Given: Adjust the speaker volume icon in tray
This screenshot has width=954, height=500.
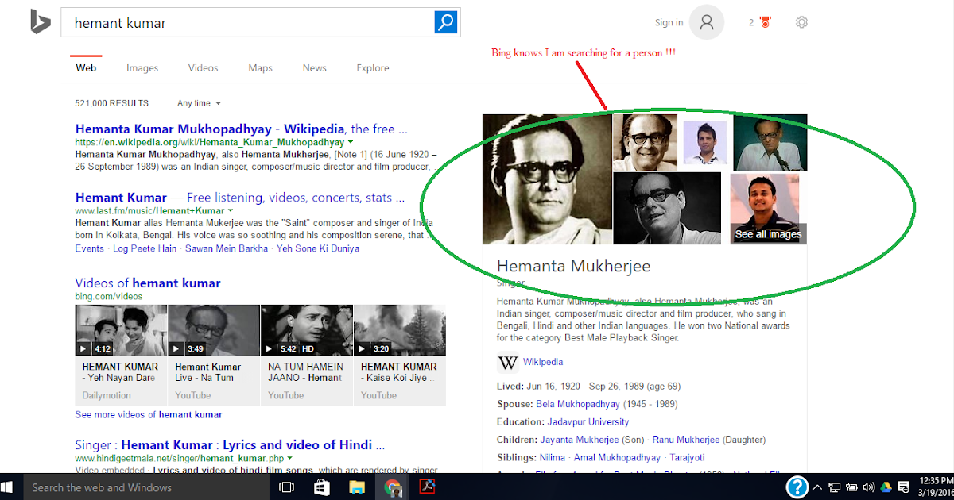Looking at the screenshot, I should point(868,487).
